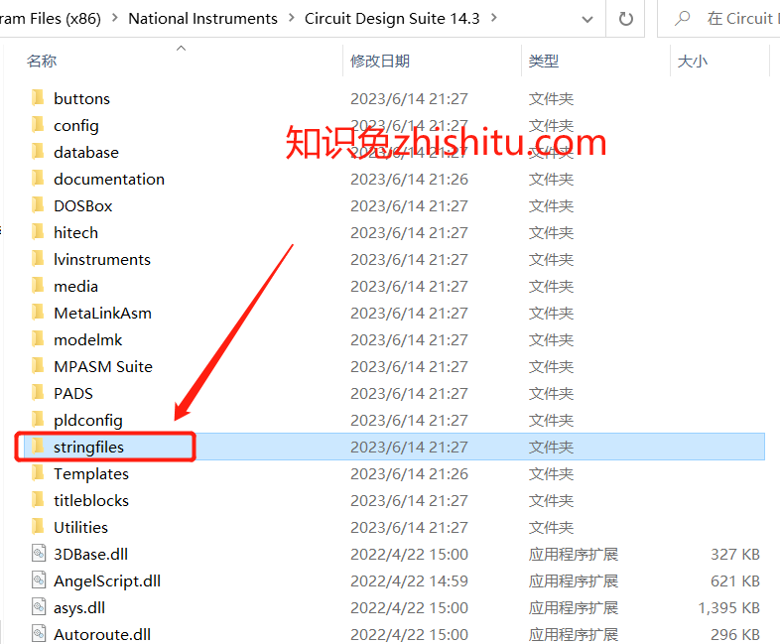Click the buttons folder icon
780x644 pixels.
[38, 98]
